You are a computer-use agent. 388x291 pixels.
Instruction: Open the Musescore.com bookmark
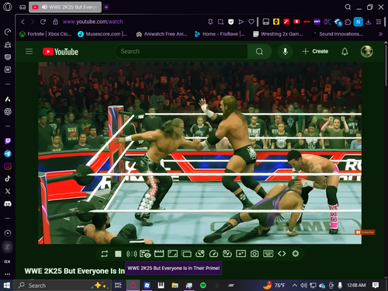point(102,34)
